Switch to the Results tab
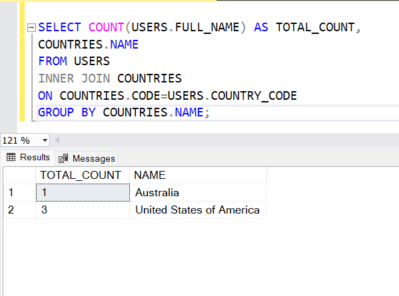Viewport: 399px width, 296px height. pos(28,158)
